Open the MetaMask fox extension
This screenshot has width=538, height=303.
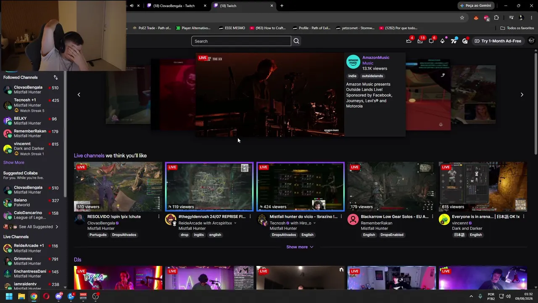point(476,18)
